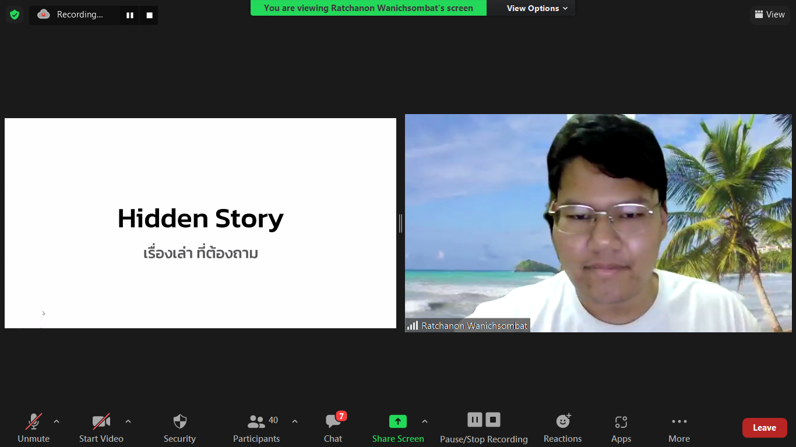Click the green encryption shield icon
796x447 pixels.
point(15,15)
